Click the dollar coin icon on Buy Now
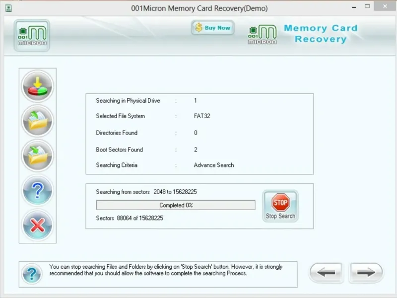Image resolution: width=397 pixels, height=298 pixels. point(199,27)
